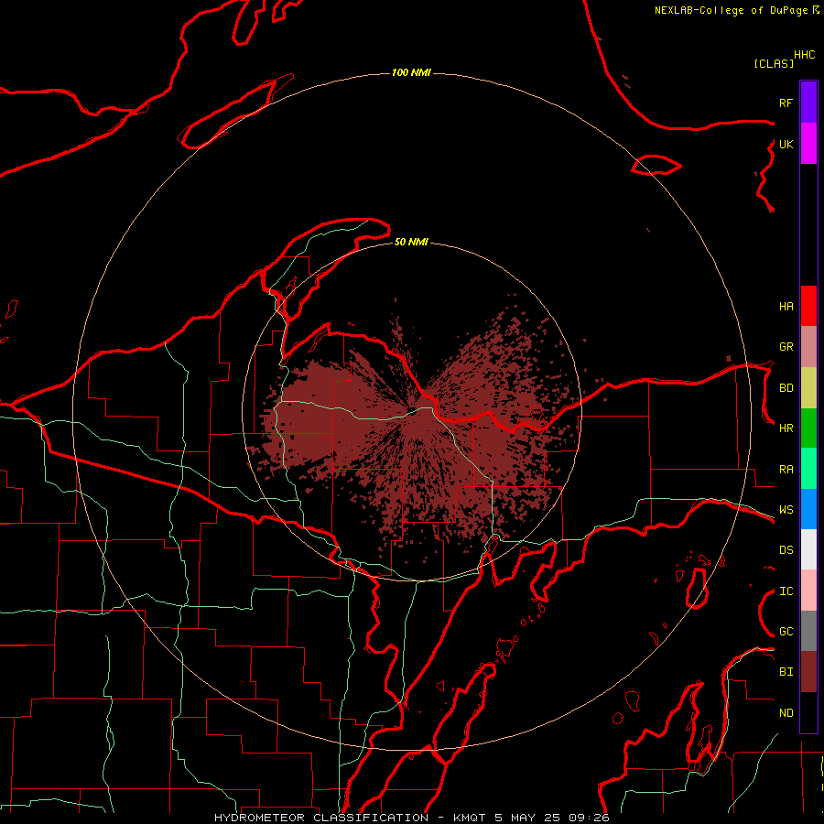Click the 'HHC' product code text

click(x=804, y=55)
